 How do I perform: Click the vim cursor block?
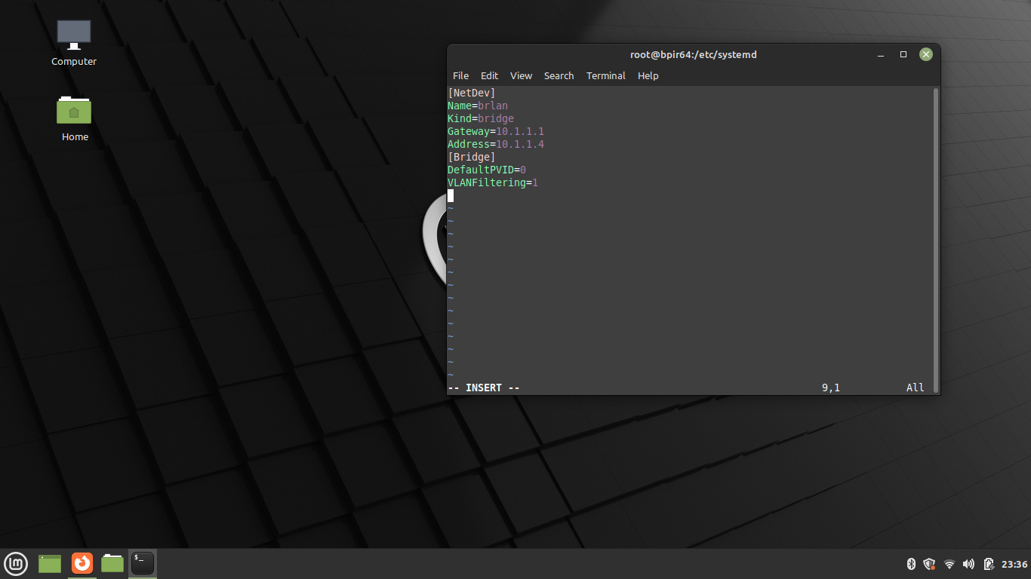(x=451, y=195)
